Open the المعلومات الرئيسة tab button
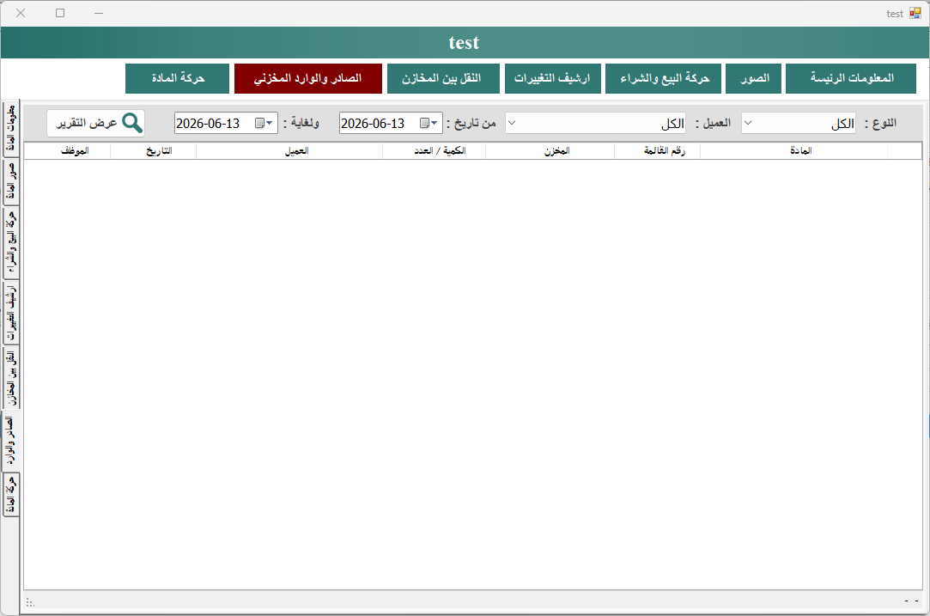The height and width of the screenshot is (616, 930). (850, 78)
